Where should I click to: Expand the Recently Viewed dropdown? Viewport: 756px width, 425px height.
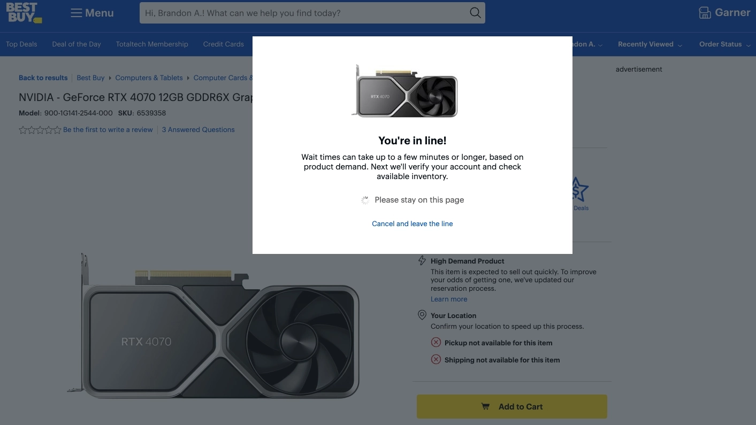coord(650,44)
